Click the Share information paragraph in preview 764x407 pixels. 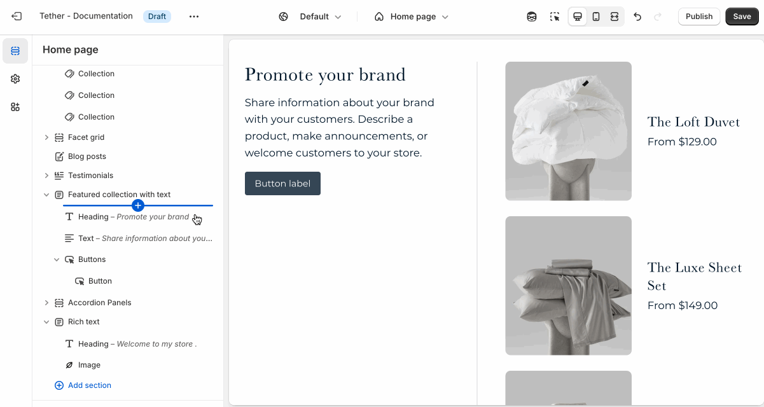pyautogui.click(x=340, y=128)
